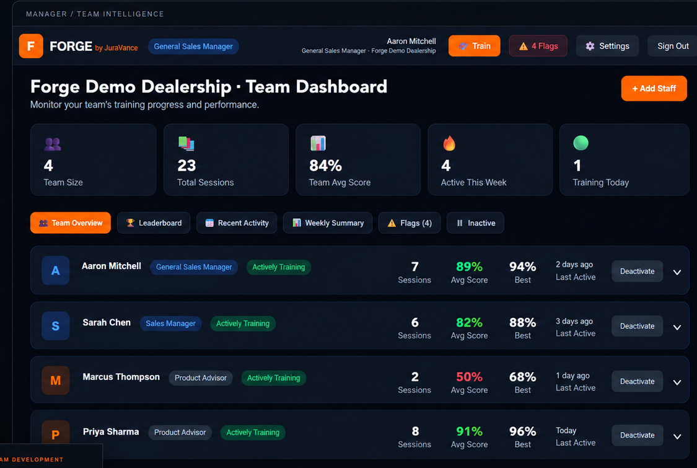
Task: Click the warning triangle in 4 Flags button
Action: [x=523, y=46]
